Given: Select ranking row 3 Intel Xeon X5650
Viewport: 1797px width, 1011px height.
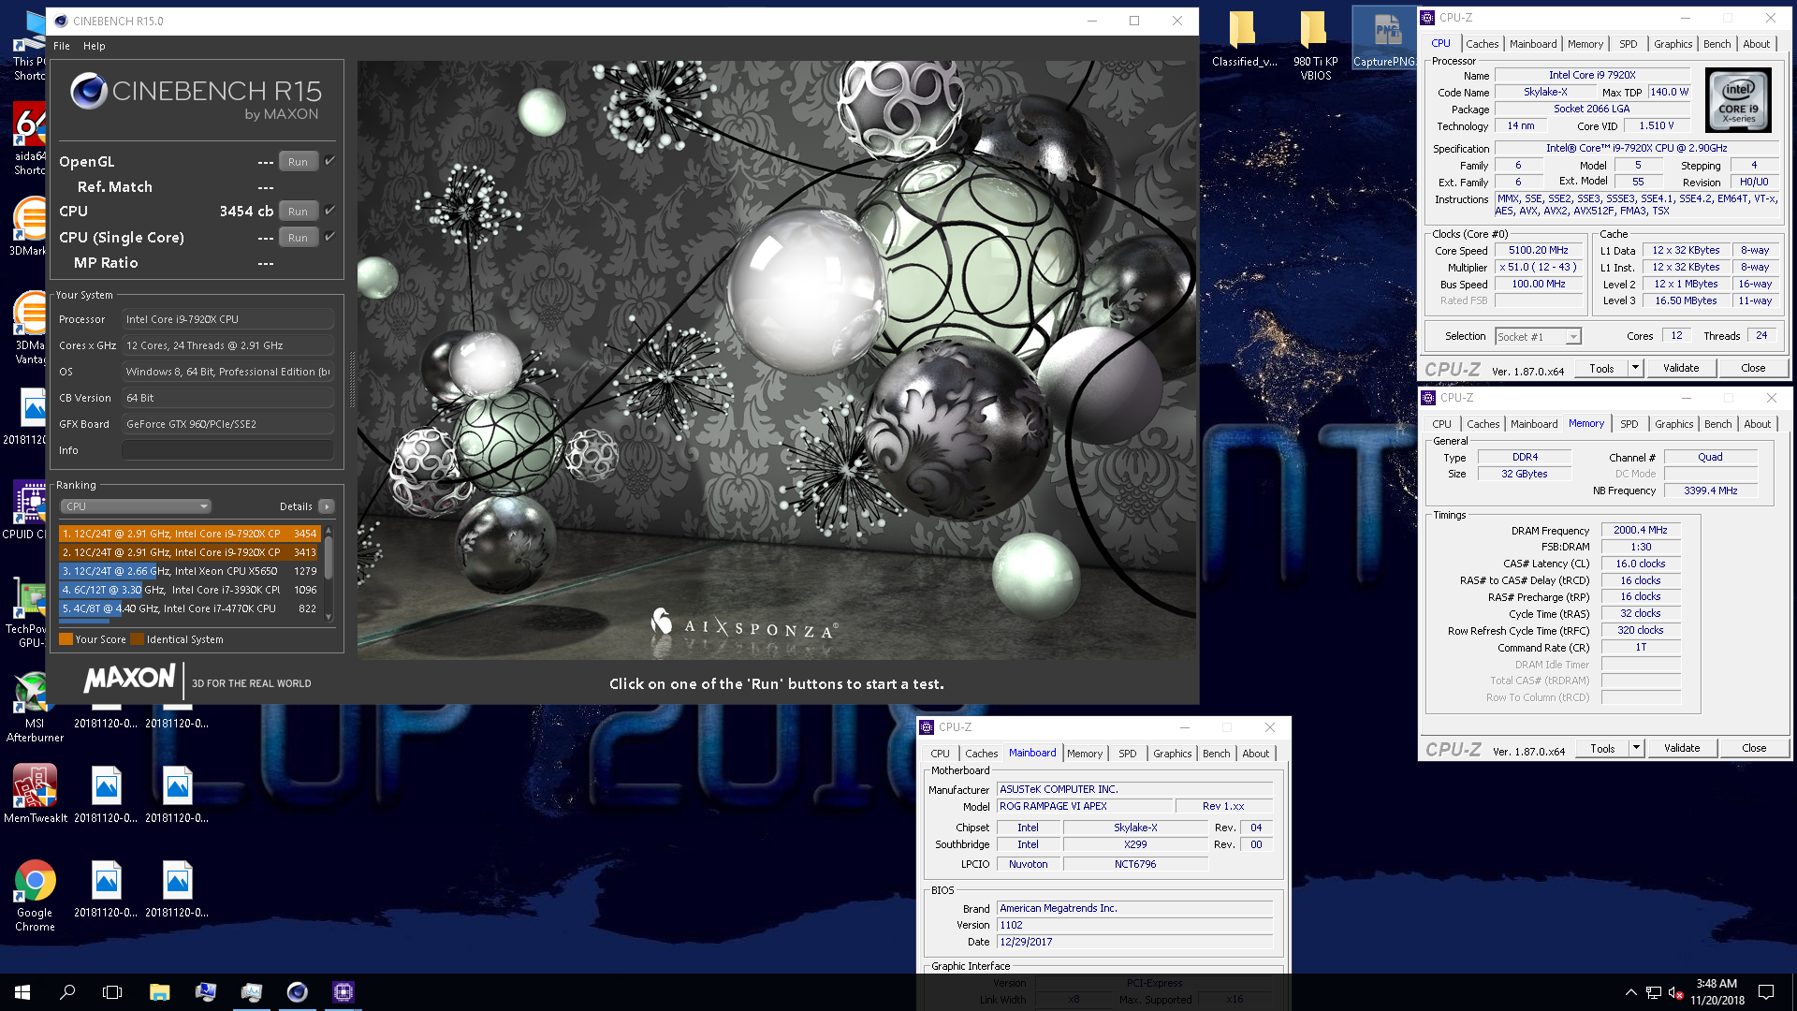Looking at the screenshot, I should click(x=190, y=571).
